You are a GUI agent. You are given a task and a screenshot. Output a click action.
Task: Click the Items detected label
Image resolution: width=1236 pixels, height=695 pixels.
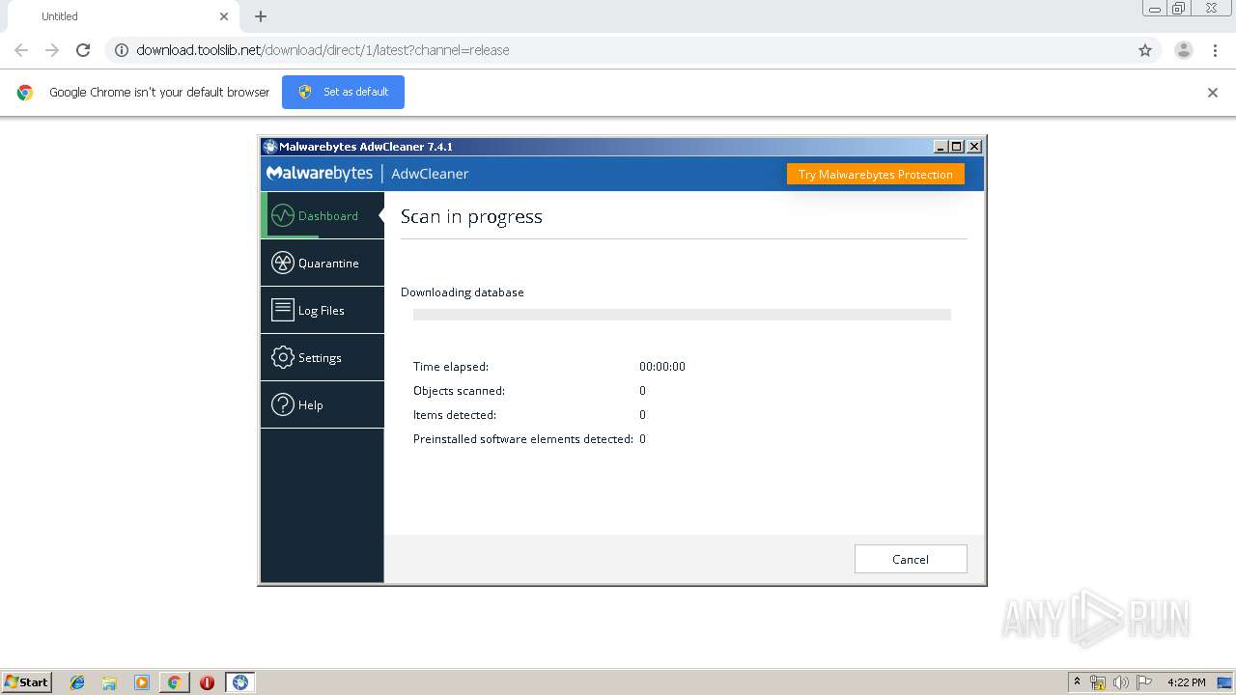click(455, 415)
